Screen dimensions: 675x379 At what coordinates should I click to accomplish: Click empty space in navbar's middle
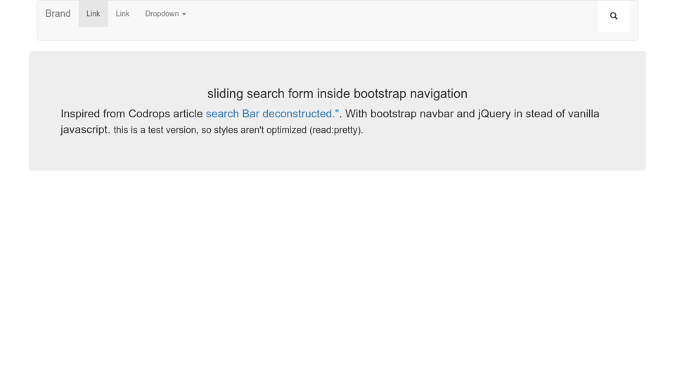(387, 20)
